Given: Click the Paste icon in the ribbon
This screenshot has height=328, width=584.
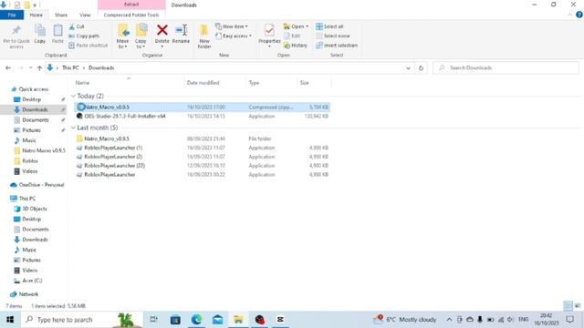Looking at the screenshot, I should [x=57, y=30].
